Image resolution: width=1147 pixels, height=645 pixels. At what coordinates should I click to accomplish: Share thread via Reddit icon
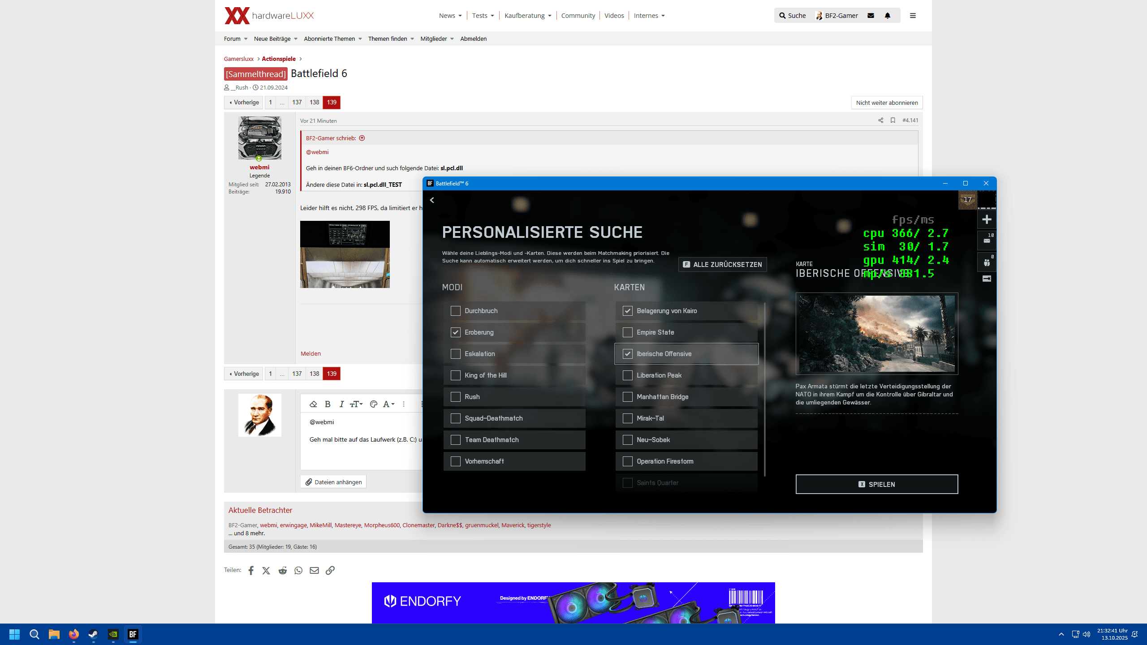282,570
